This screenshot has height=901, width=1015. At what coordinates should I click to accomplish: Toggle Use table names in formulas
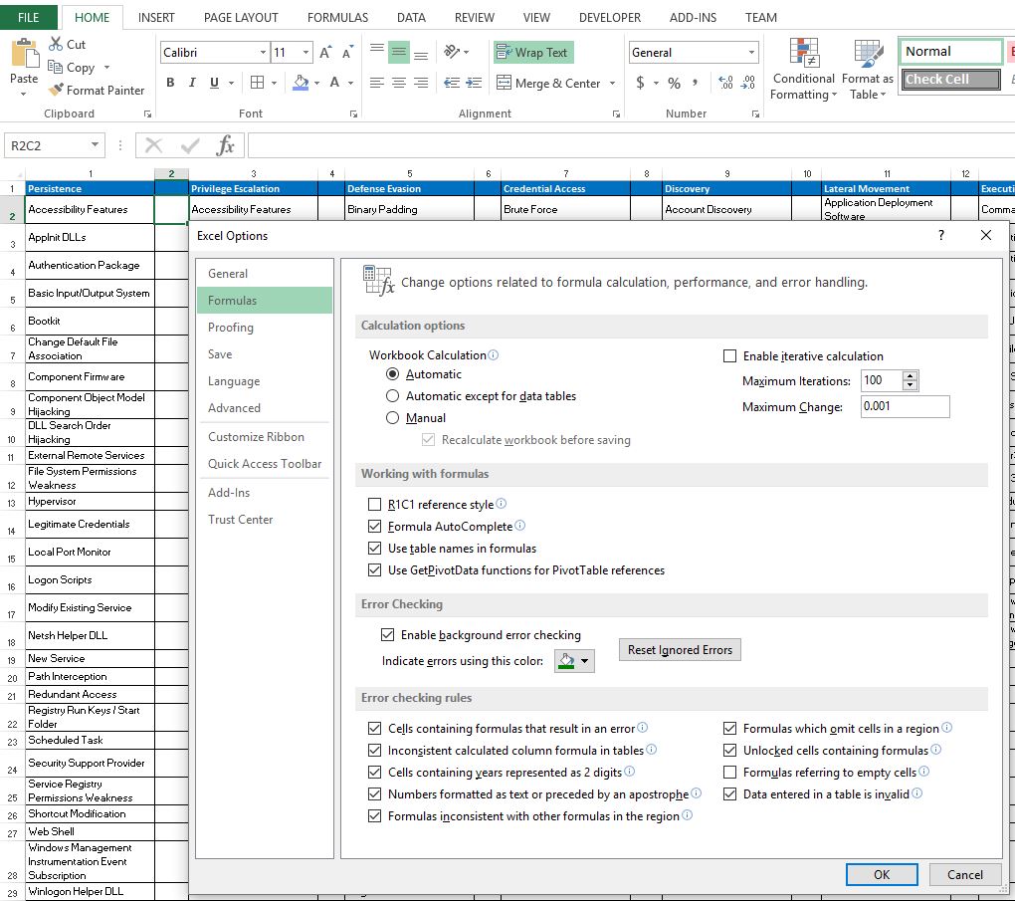[374, 548]
